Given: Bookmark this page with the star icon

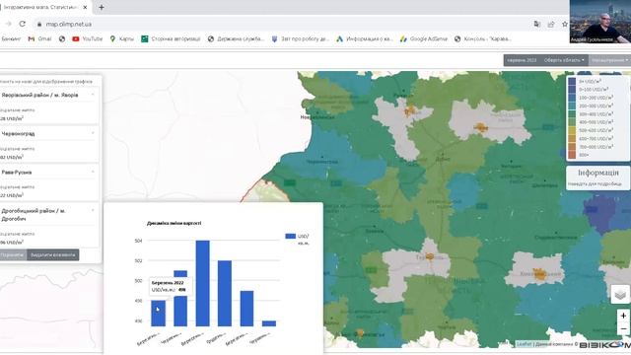Looking at the screenshot, I should [x=565, y=24].
